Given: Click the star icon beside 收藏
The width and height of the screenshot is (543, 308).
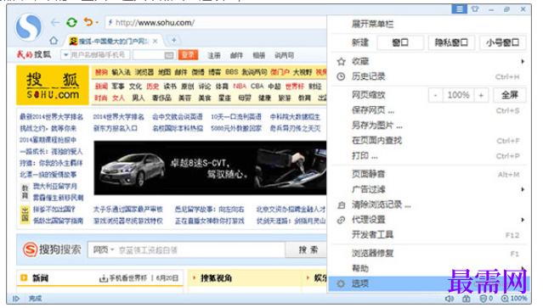Looking at the screenshot, I should point(341,62).
